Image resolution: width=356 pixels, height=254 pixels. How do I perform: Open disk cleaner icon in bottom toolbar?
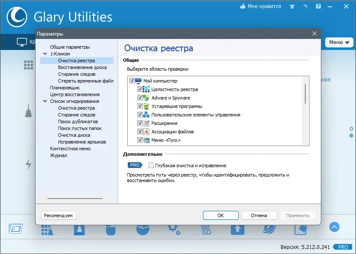[x=79, y=230]
